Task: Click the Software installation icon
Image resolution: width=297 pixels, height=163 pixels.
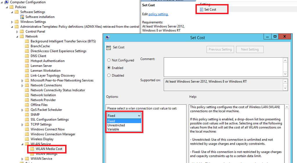Action: point(22,17)
